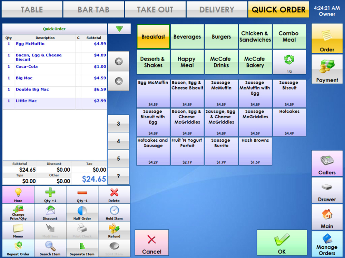Image resolution: width=345 pixels, height=258 pixels.
Task: Open Search Item magnifier
Action: coord(50,248)
